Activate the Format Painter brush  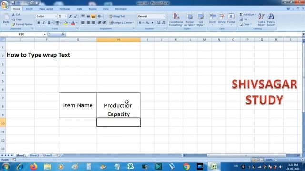click(13, 24)
